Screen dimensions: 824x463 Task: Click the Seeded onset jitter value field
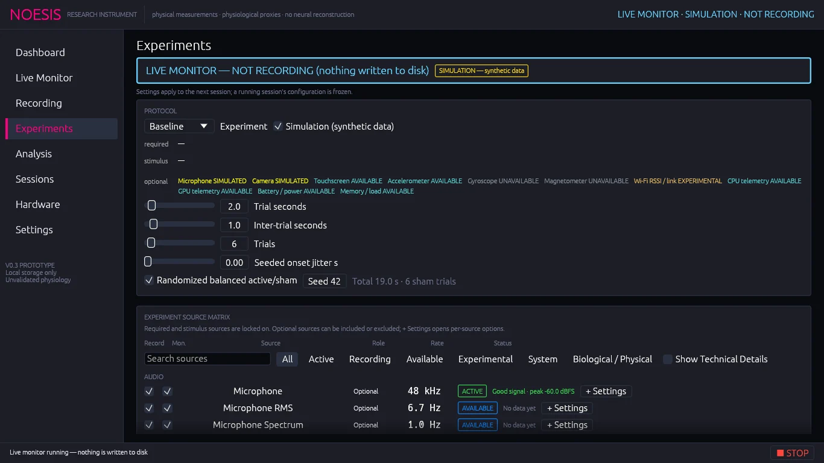point(234,262)
